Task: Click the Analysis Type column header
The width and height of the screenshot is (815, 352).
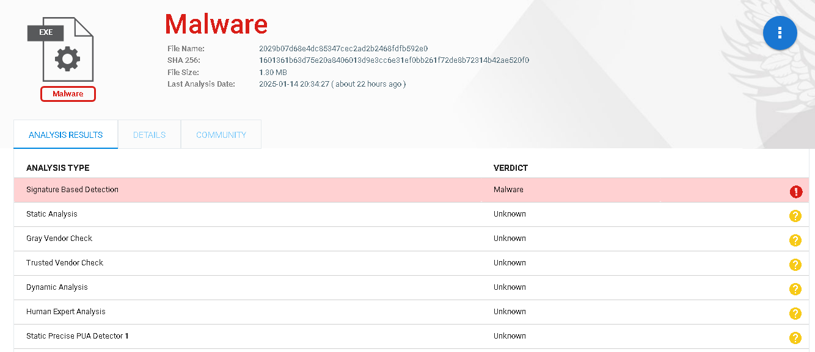Action: (57, 168)
